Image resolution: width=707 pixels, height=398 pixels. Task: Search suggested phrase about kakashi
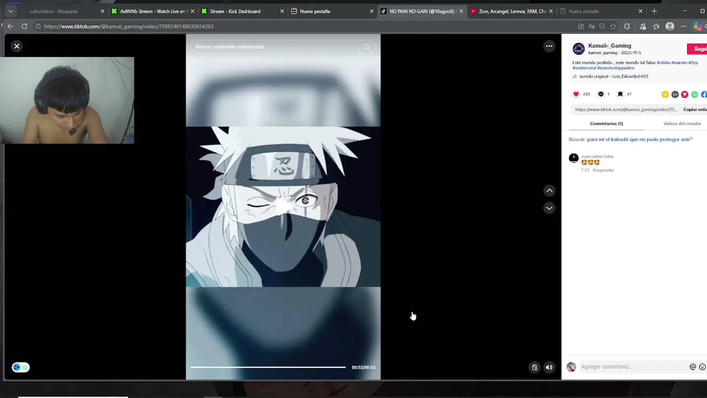(x=639, y=139)
